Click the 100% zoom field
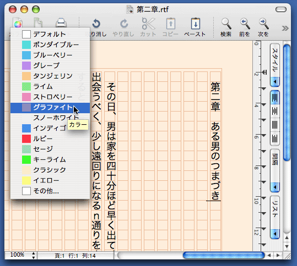This screenshot has width=297, height=266. point(18,255)
